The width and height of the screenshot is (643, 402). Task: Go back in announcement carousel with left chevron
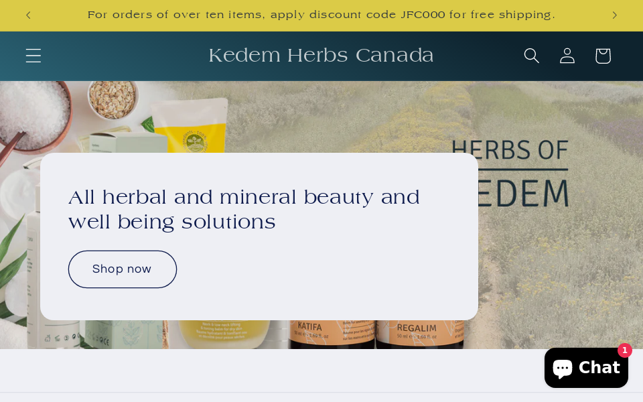coord(28,15)
